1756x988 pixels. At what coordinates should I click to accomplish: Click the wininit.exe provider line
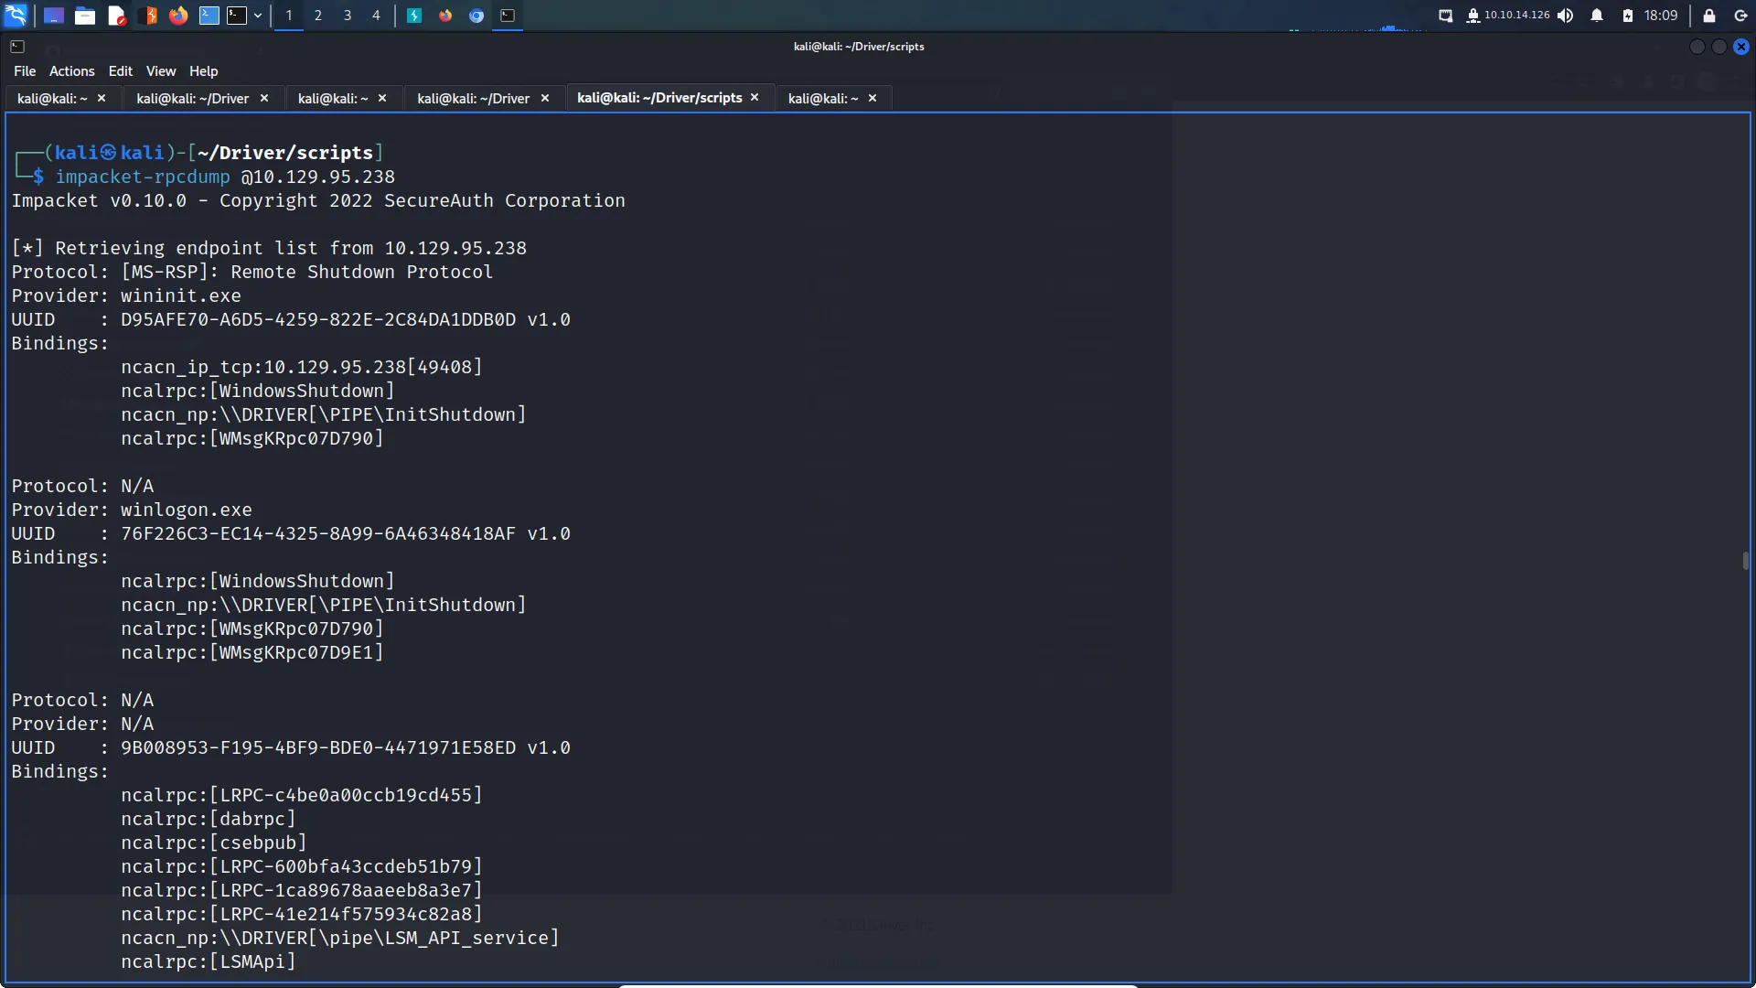(126, 295)
